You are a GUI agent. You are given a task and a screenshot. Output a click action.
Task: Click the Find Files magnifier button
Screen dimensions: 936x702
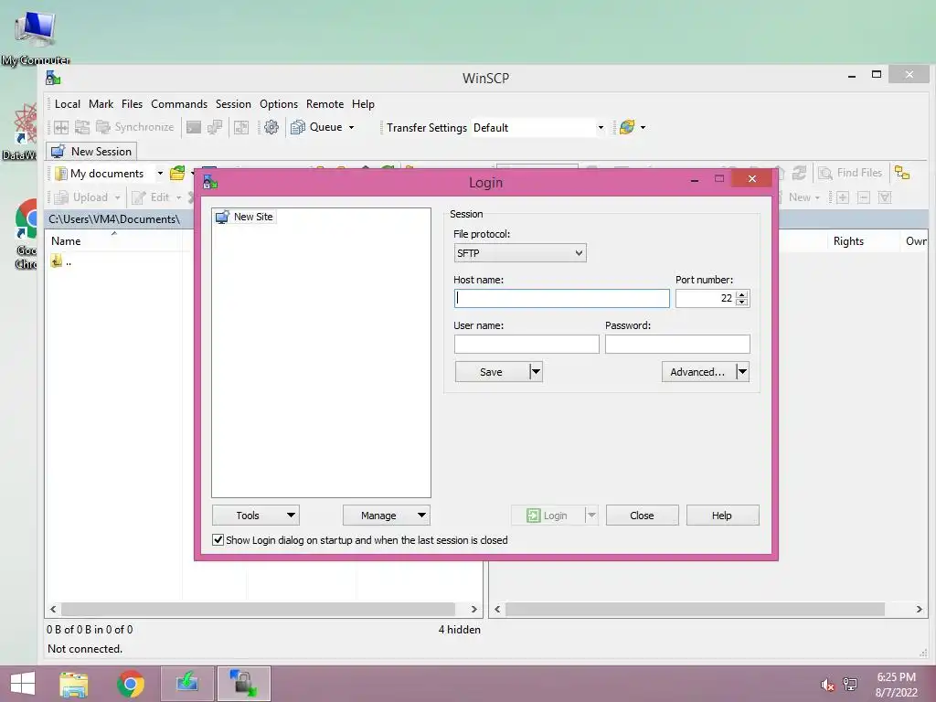pyautogui.click(x=850, y=173)
